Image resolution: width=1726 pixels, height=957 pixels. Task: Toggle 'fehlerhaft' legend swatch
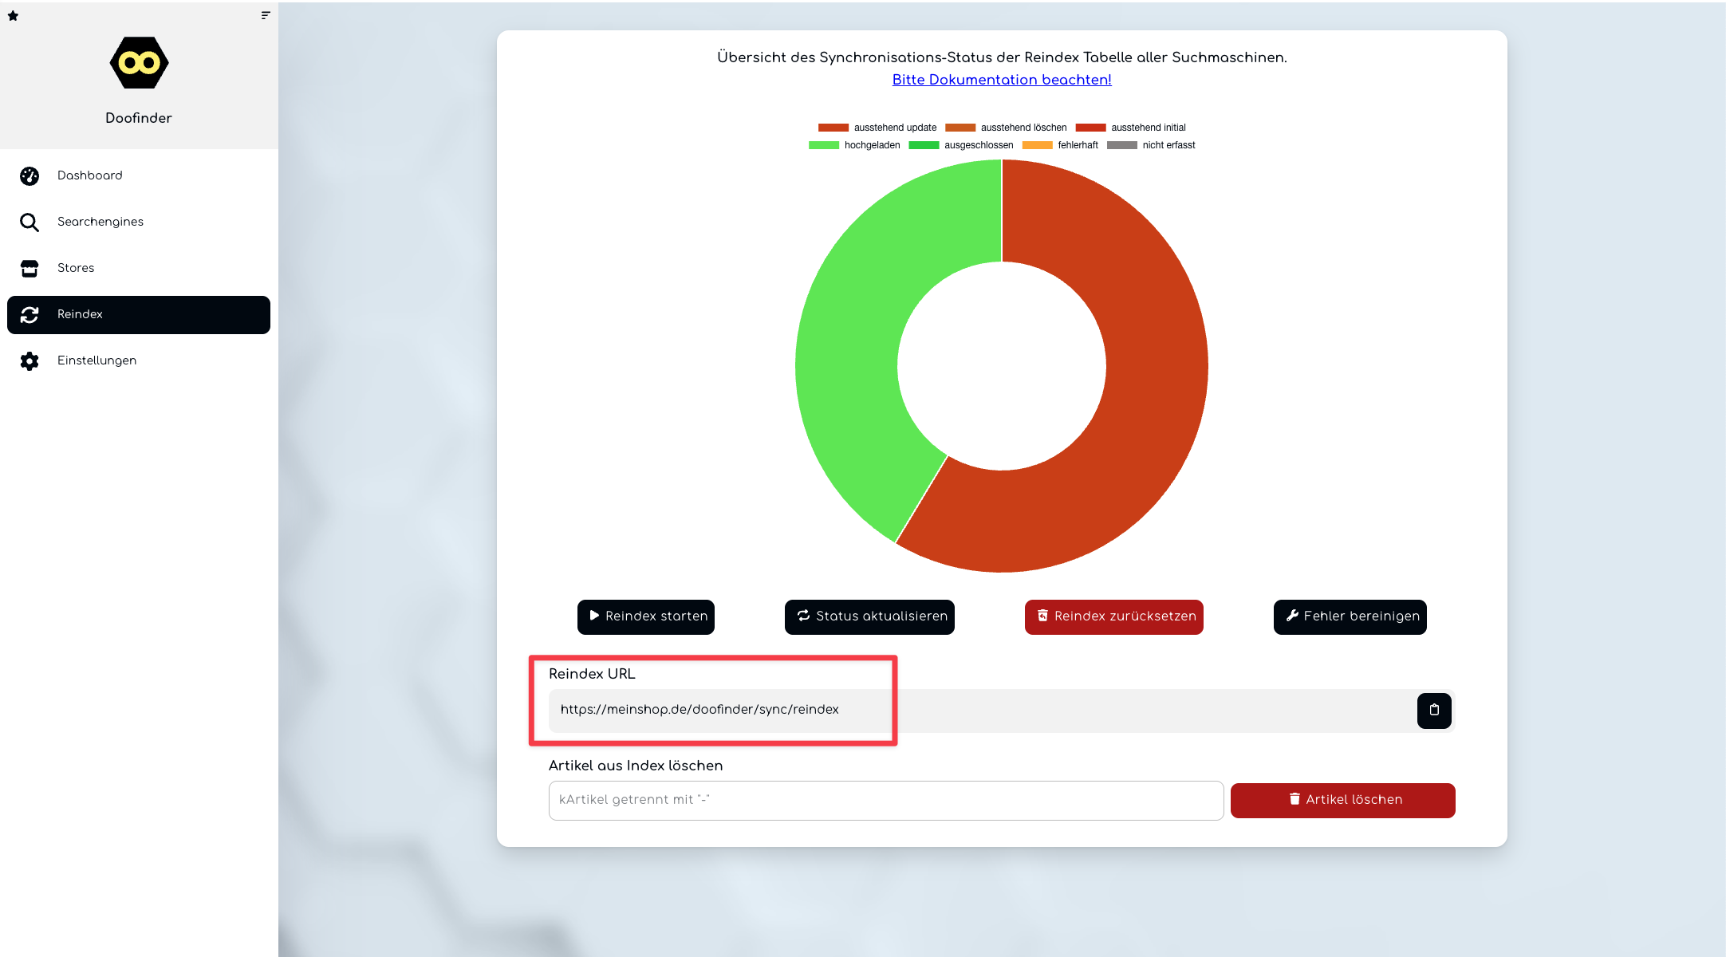[1037, 145]
